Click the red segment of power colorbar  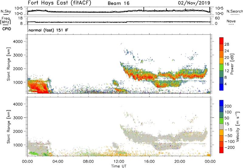click(221, 41)
